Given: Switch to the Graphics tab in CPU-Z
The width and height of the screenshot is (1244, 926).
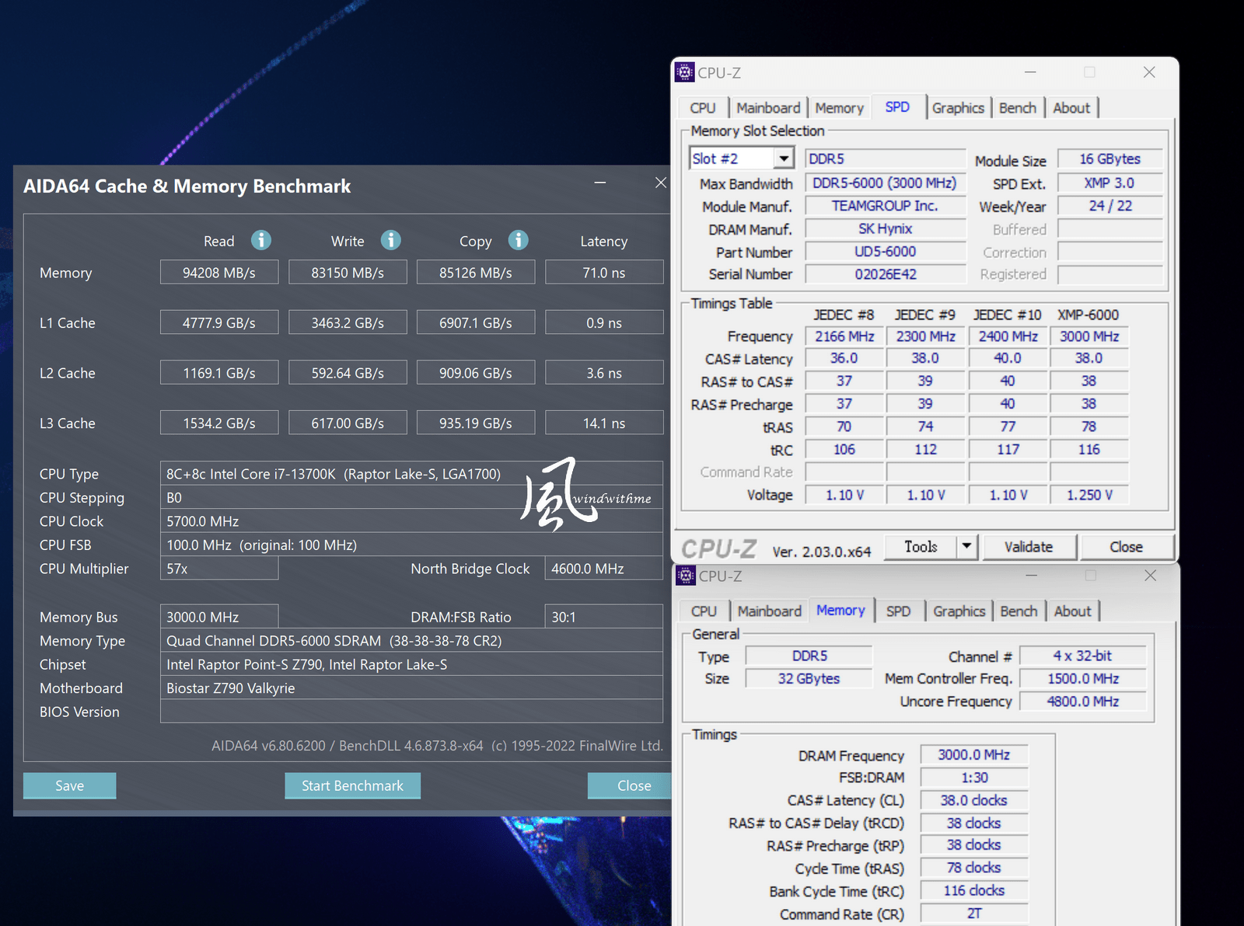Looking at the screenshot, I should point(959,107).
